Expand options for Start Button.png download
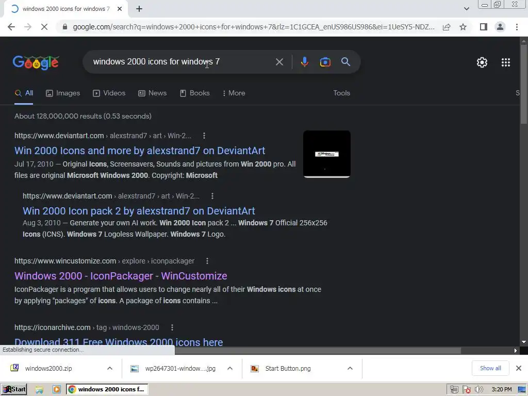 tap(350, 368)
